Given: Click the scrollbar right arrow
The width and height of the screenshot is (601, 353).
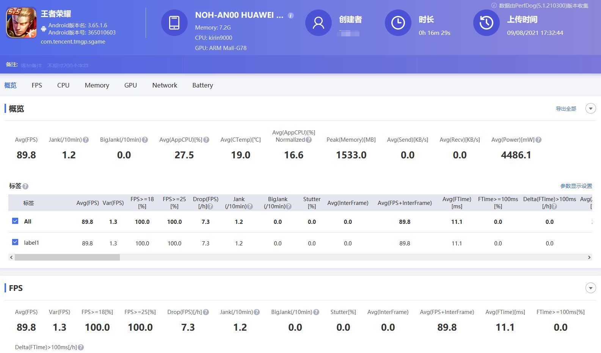Looking at the screenshot, I should (x=589, y=257).
